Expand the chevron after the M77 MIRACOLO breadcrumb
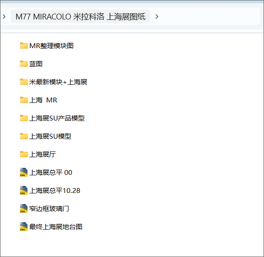 point(157,17)
